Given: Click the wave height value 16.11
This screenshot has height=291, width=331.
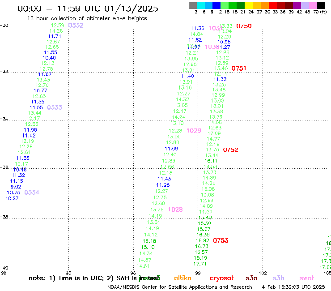Looking at the screenshot, I should coord(211,161).
